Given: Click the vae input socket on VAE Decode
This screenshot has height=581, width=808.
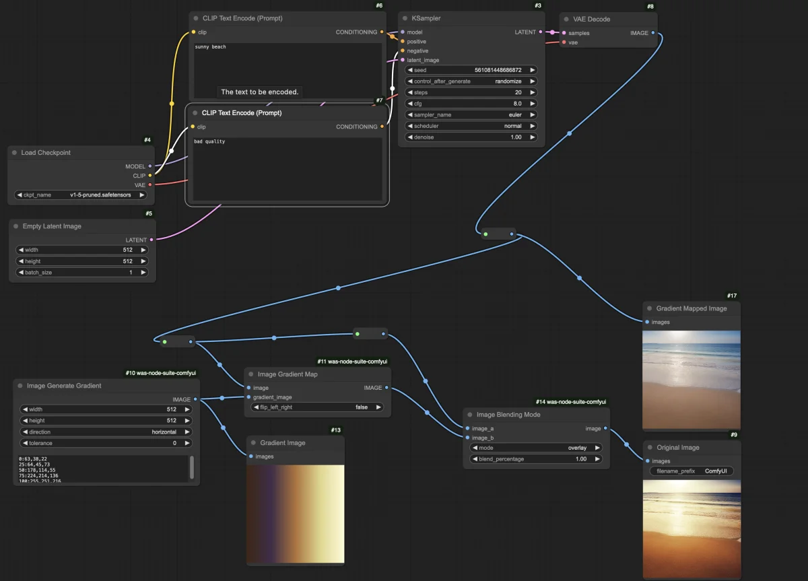Looking at the screenshot, I should [564, 42].
